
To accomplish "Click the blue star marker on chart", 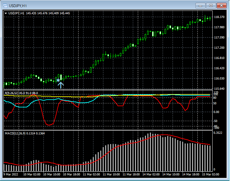I will 58,80.
